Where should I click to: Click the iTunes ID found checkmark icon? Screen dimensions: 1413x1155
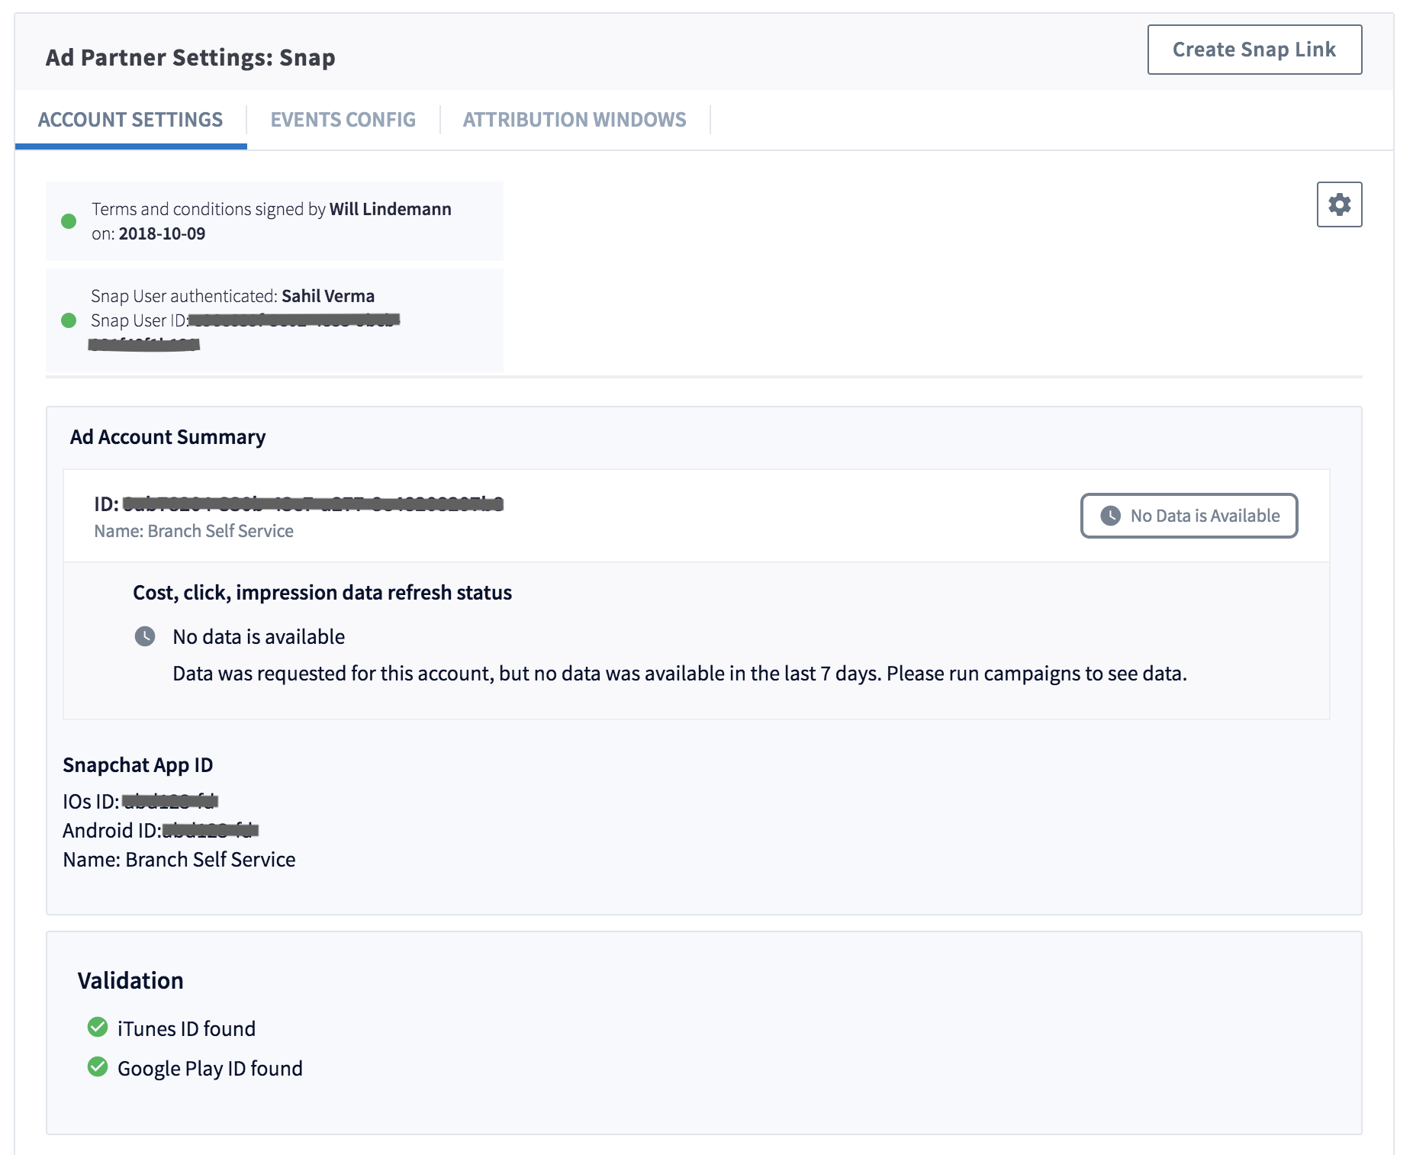coord(98,1028)
